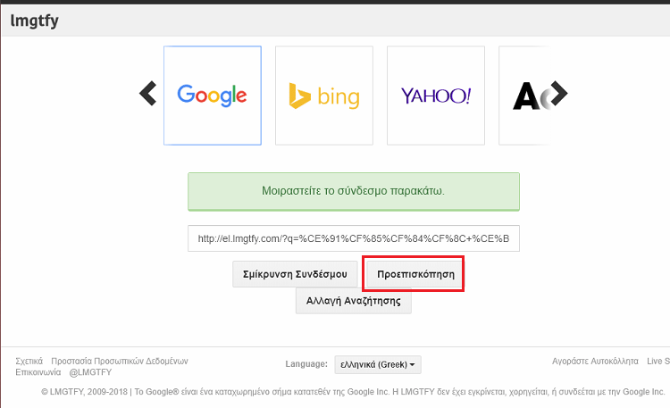
Task: Open the Επικοινωνία footer link
Action: 38,372
